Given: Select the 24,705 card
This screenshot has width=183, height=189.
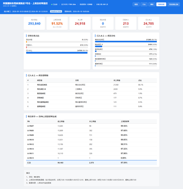Looking at the screenshot, I should pyautogui.click(x=149, y=23).
